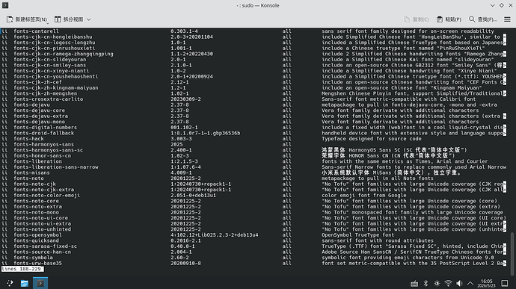Open the Konsole hamburger menu
The width and height of the screenshot is (516, 289).
click(507, 19)
